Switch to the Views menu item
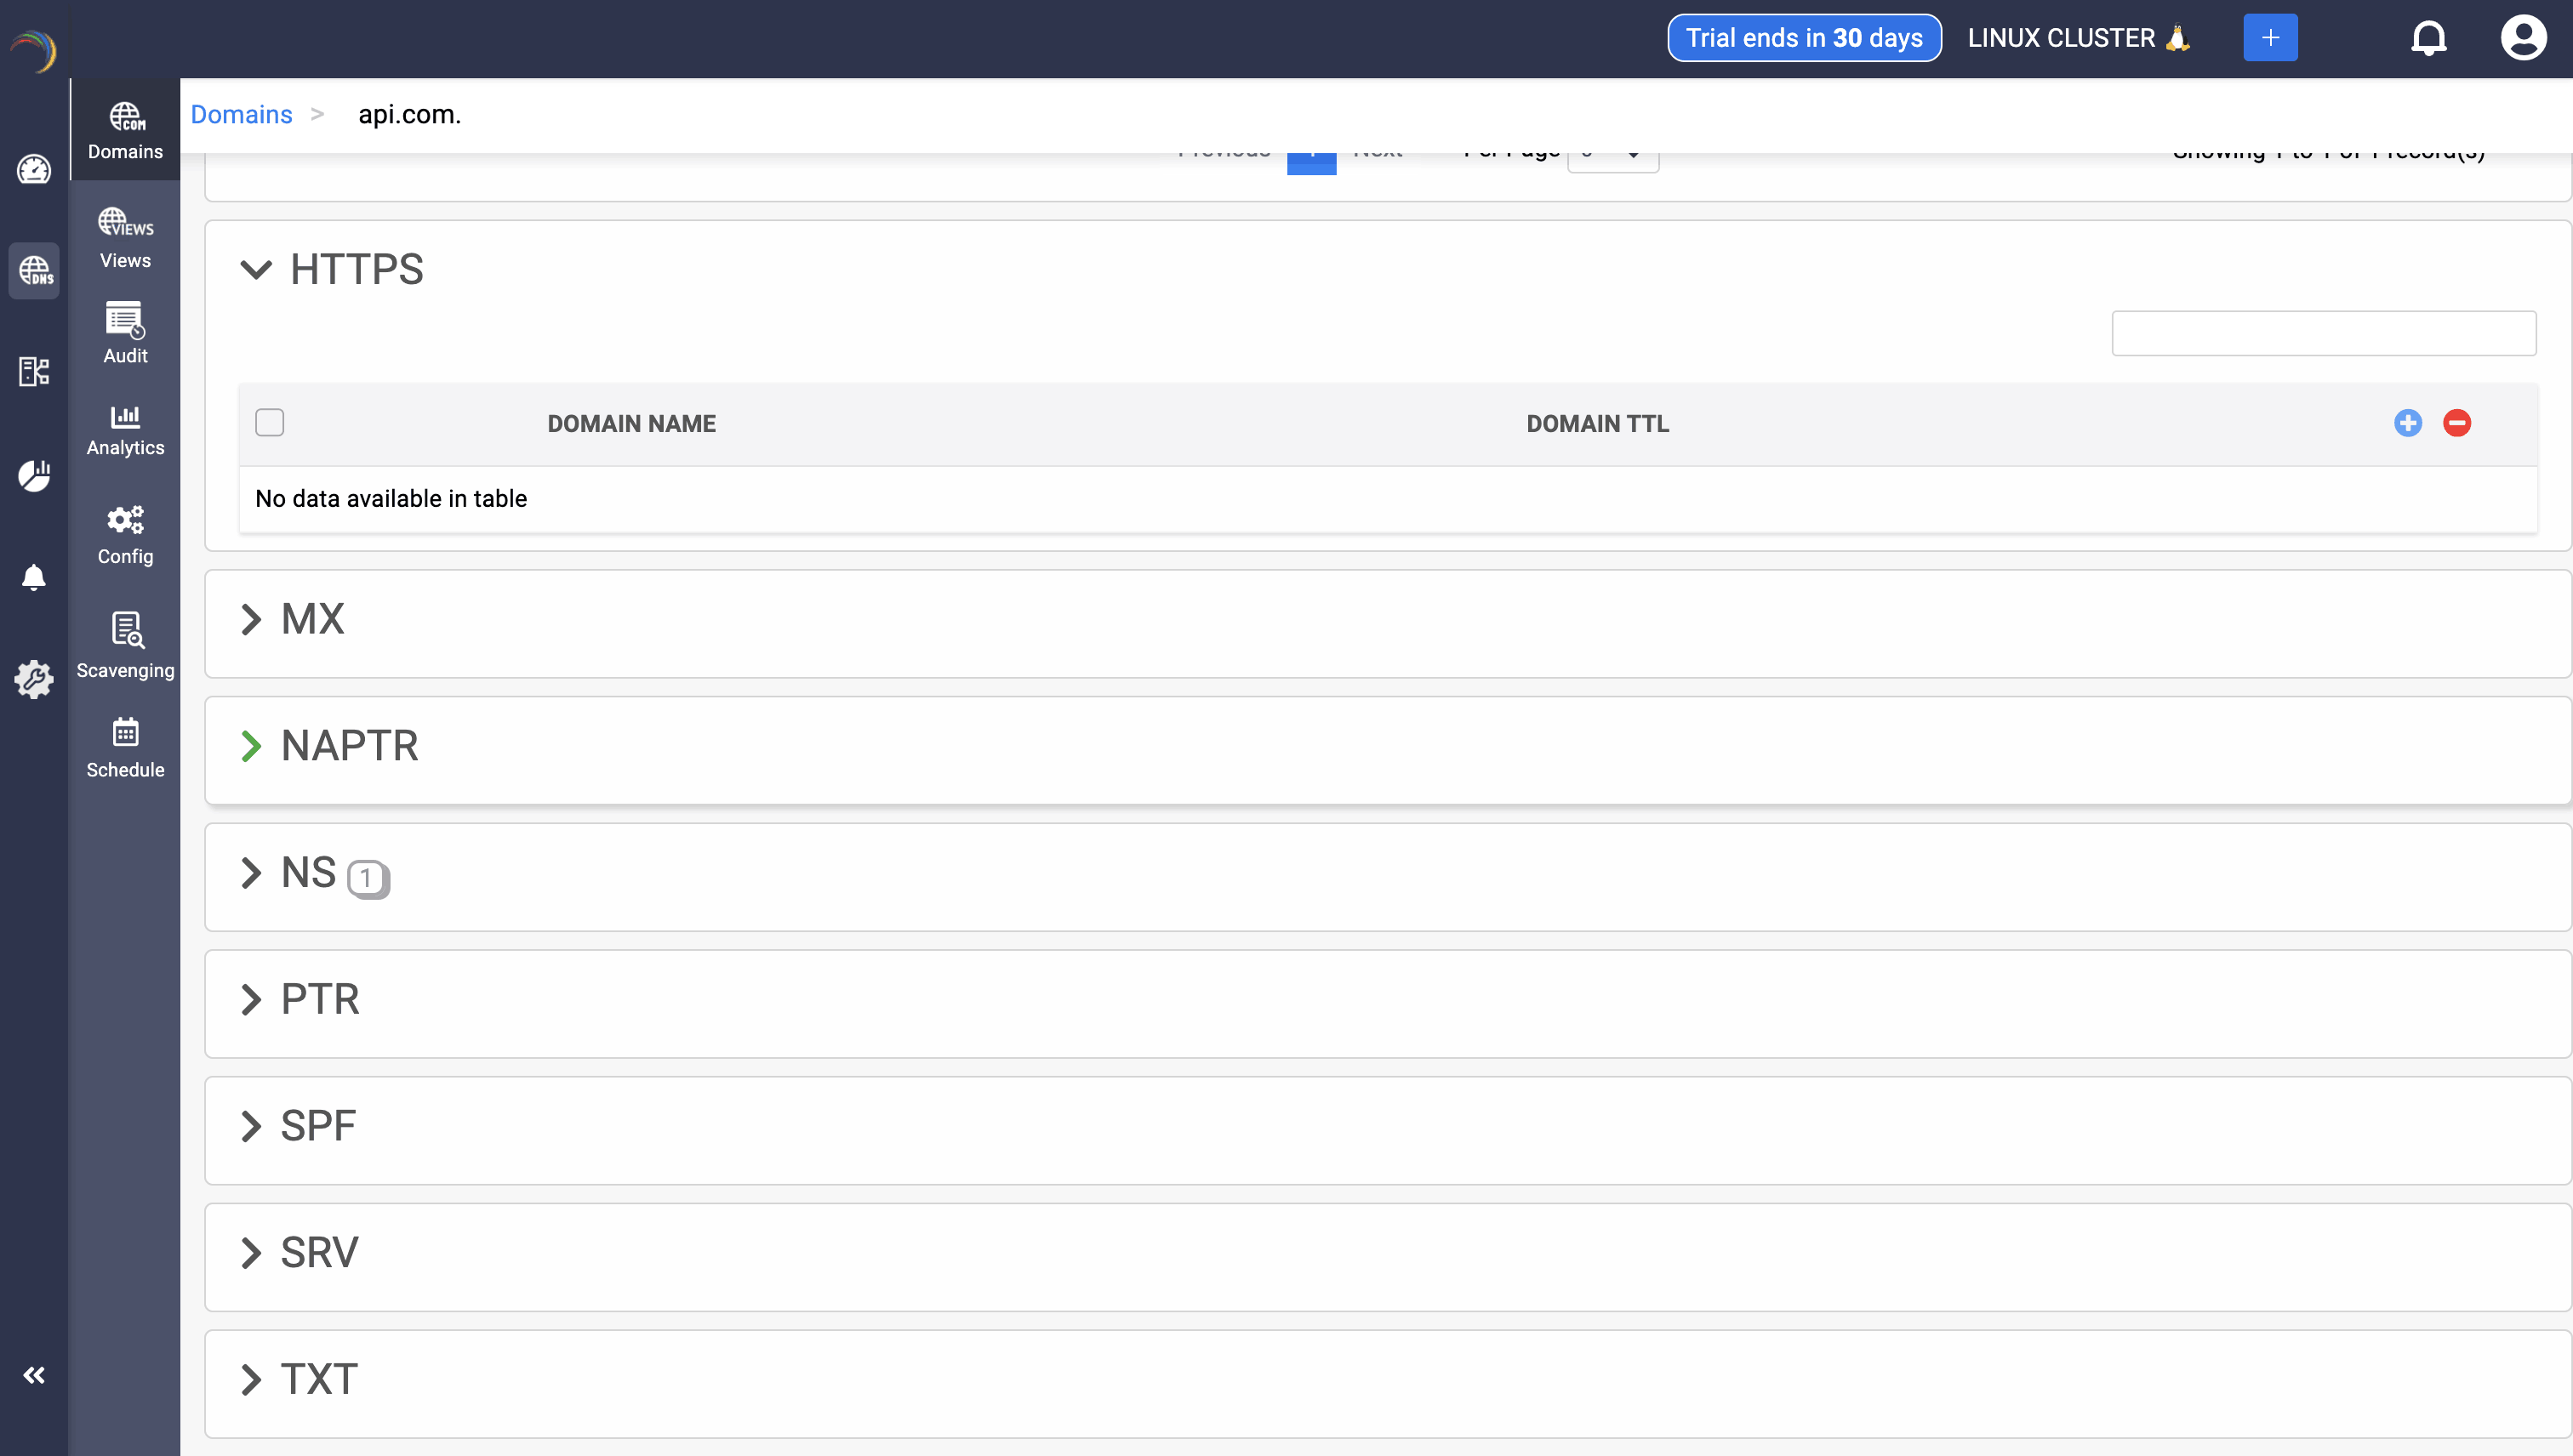Image resolution: width=2573 pixels, height=1456 pixels. coord(125,238)
